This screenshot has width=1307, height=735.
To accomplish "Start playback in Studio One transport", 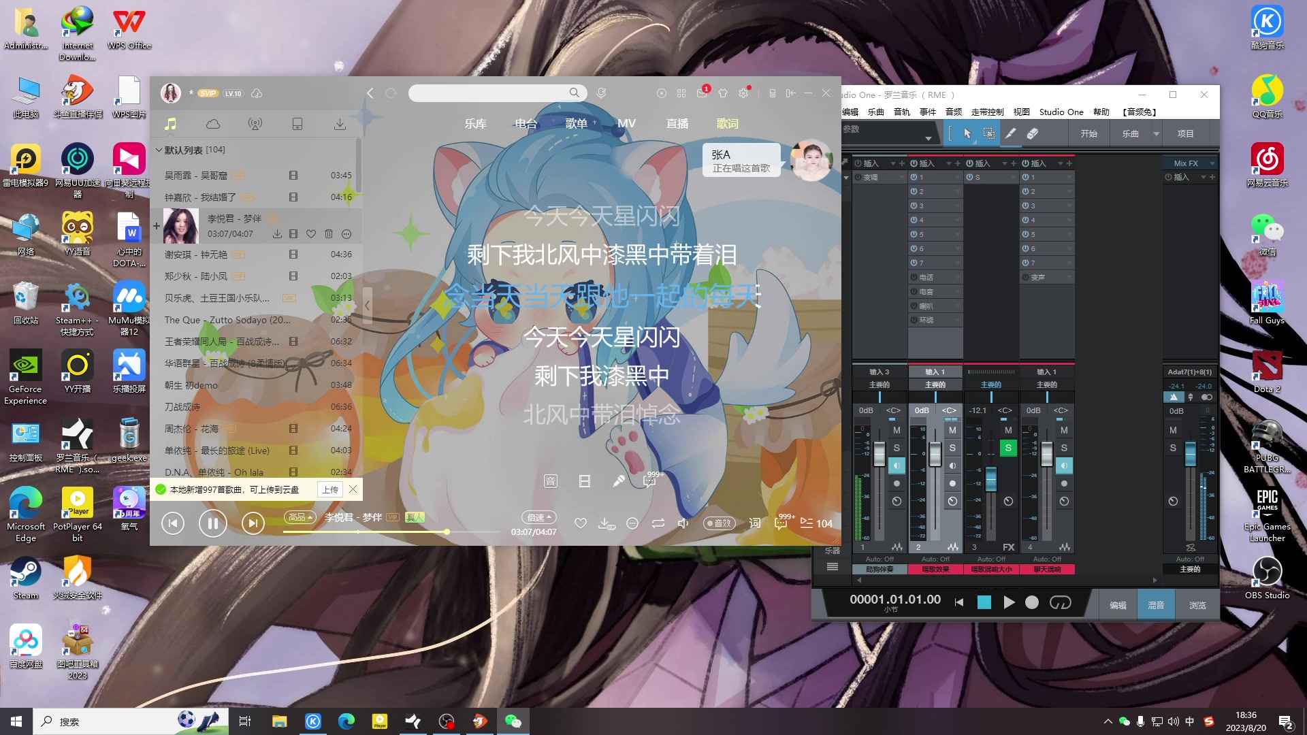I will 1009,602.
